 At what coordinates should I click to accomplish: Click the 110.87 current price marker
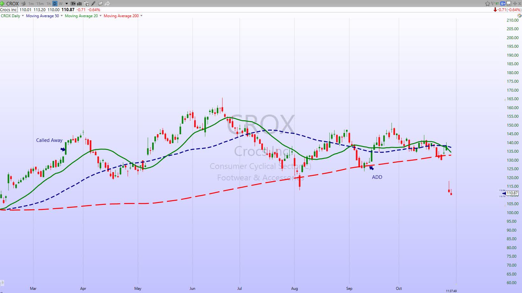point(512,193)
